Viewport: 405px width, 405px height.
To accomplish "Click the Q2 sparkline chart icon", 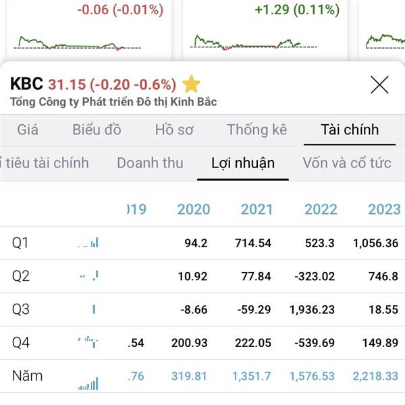I will coord(89,276).
